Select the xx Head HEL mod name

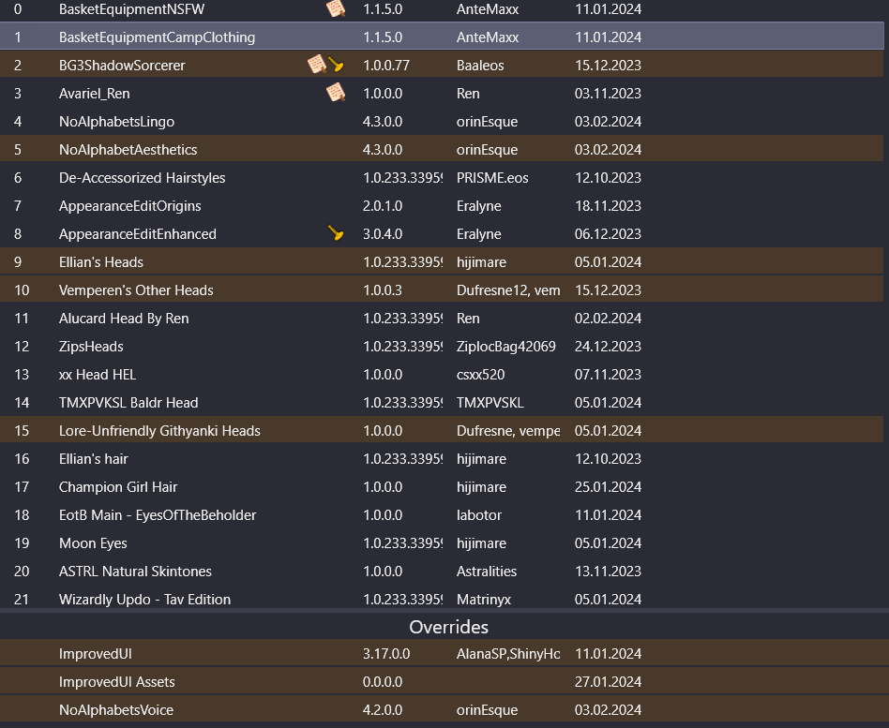coord(98,375)
